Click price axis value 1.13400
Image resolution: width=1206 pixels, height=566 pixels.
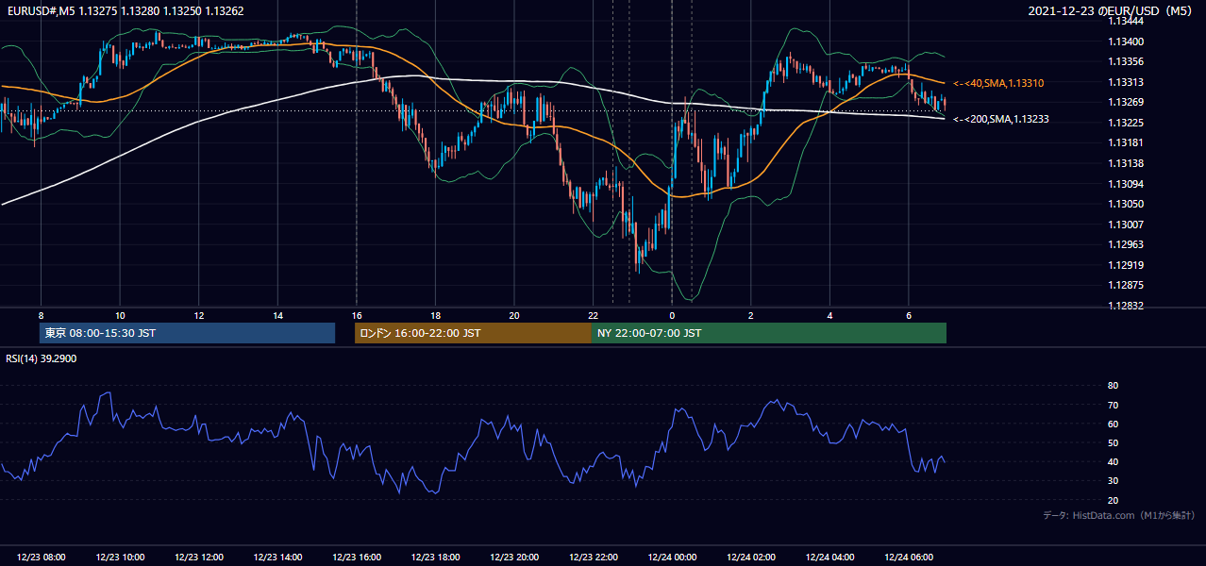1126,42
